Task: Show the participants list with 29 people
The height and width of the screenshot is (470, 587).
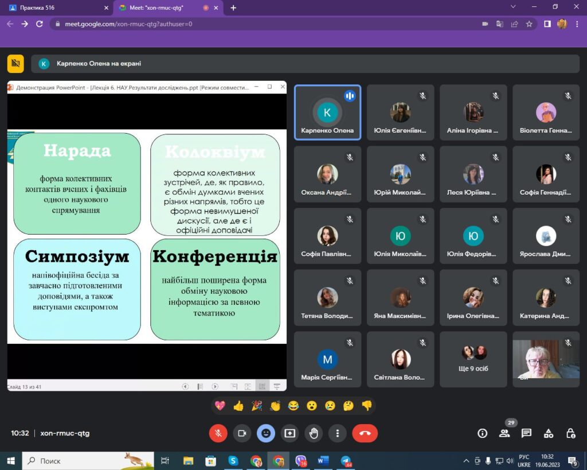Action: pyautogui.click(x=504, y=433)
